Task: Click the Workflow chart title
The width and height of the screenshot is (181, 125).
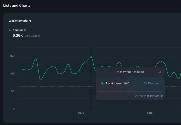Action: coord(20,21)
